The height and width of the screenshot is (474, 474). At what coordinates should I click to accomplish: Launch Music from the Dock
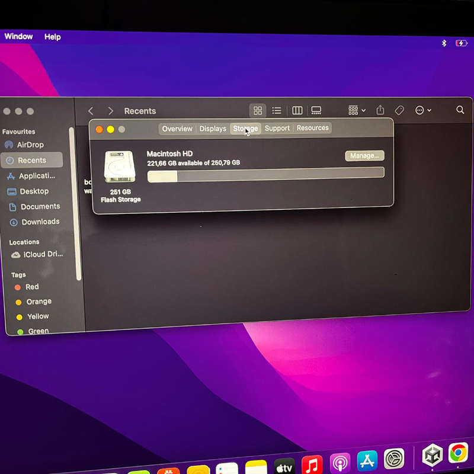[x=312, y=465]
